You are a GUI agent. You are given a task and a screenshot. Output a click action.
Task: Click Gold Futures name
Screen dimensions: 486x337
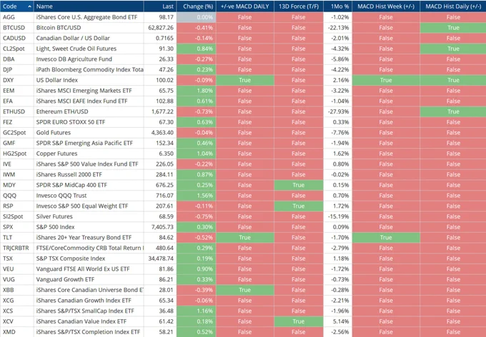(54, 133)
